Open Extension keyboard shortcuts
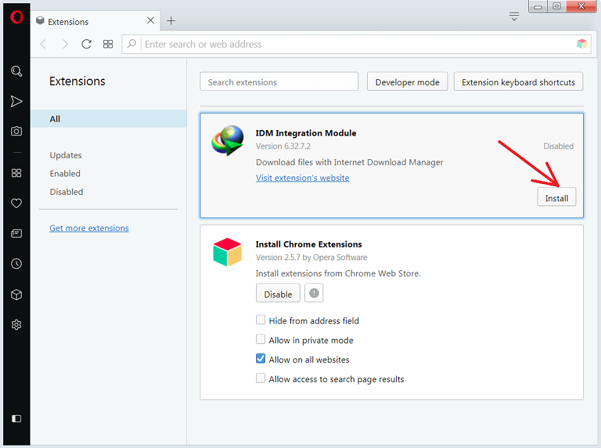The height and width of the screenshot is (448, 601). point(518,82)
